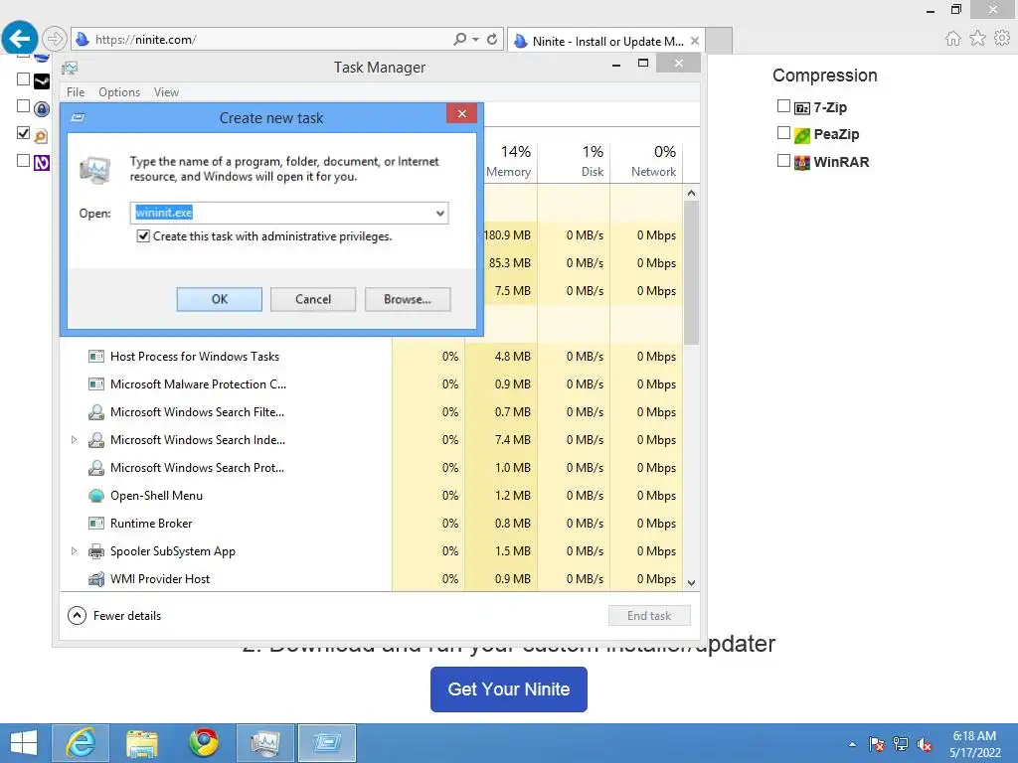Open Google Chrome from the taskbar
Screen dimensions: 1018x763
pos(204,743)
